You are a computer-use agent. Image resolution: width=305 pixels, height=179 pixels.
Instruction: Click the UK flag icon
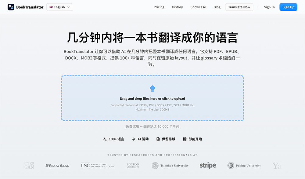(51, 7)
